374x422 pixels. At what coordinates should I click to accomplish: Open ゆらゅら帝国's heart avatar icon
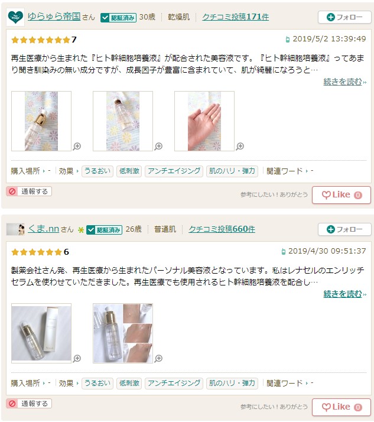point(15,17)
